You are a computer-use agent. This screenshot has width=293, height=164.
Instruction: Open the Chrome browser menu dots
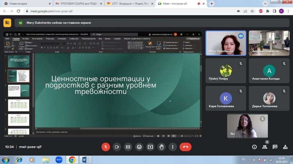tap(288, 11)
